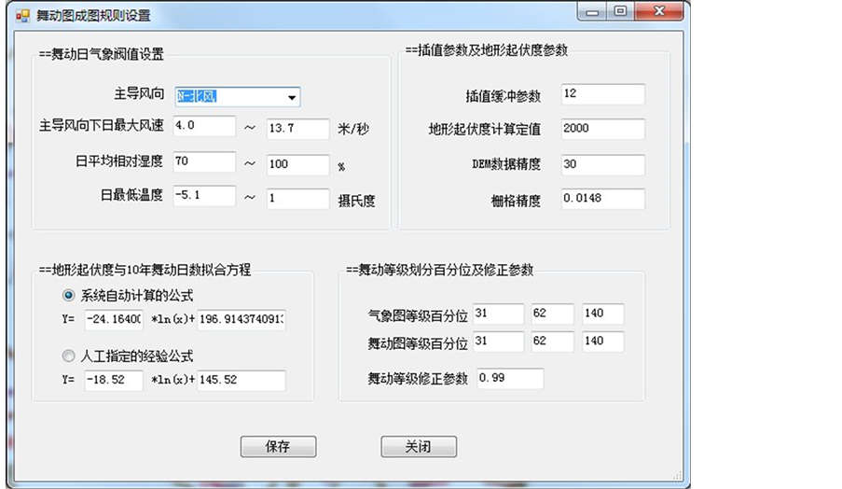This screenshot has width=842, height=489.
Task: Focus the 日平均相对湿度 lower bound field 70
Action: point(203,161)
